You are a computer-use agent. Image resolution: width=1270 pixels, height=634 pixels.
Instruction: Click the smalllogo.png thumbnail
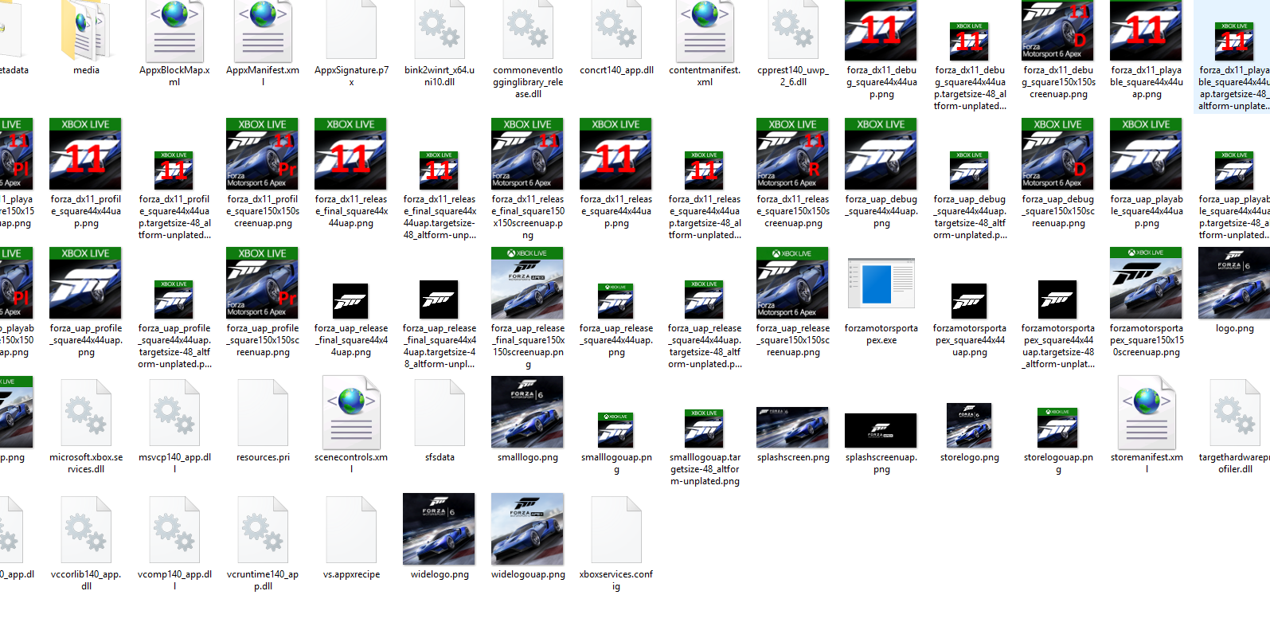pyautogui.click(x=528, y=413)
